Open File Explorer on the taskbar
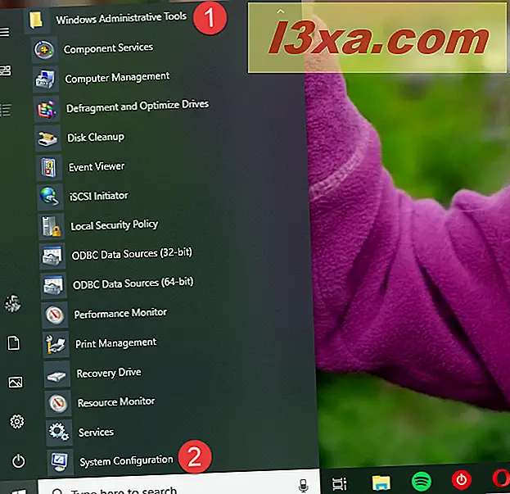Image resolution: width=510 pixels, height=494 pixels. point(381,483)
